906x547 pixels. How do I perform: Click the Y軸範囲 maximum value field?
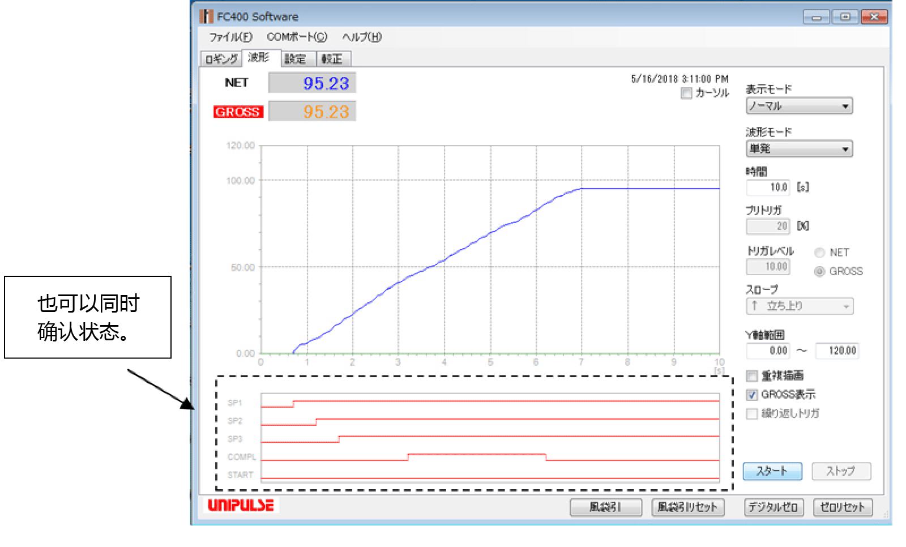(836, 351)
